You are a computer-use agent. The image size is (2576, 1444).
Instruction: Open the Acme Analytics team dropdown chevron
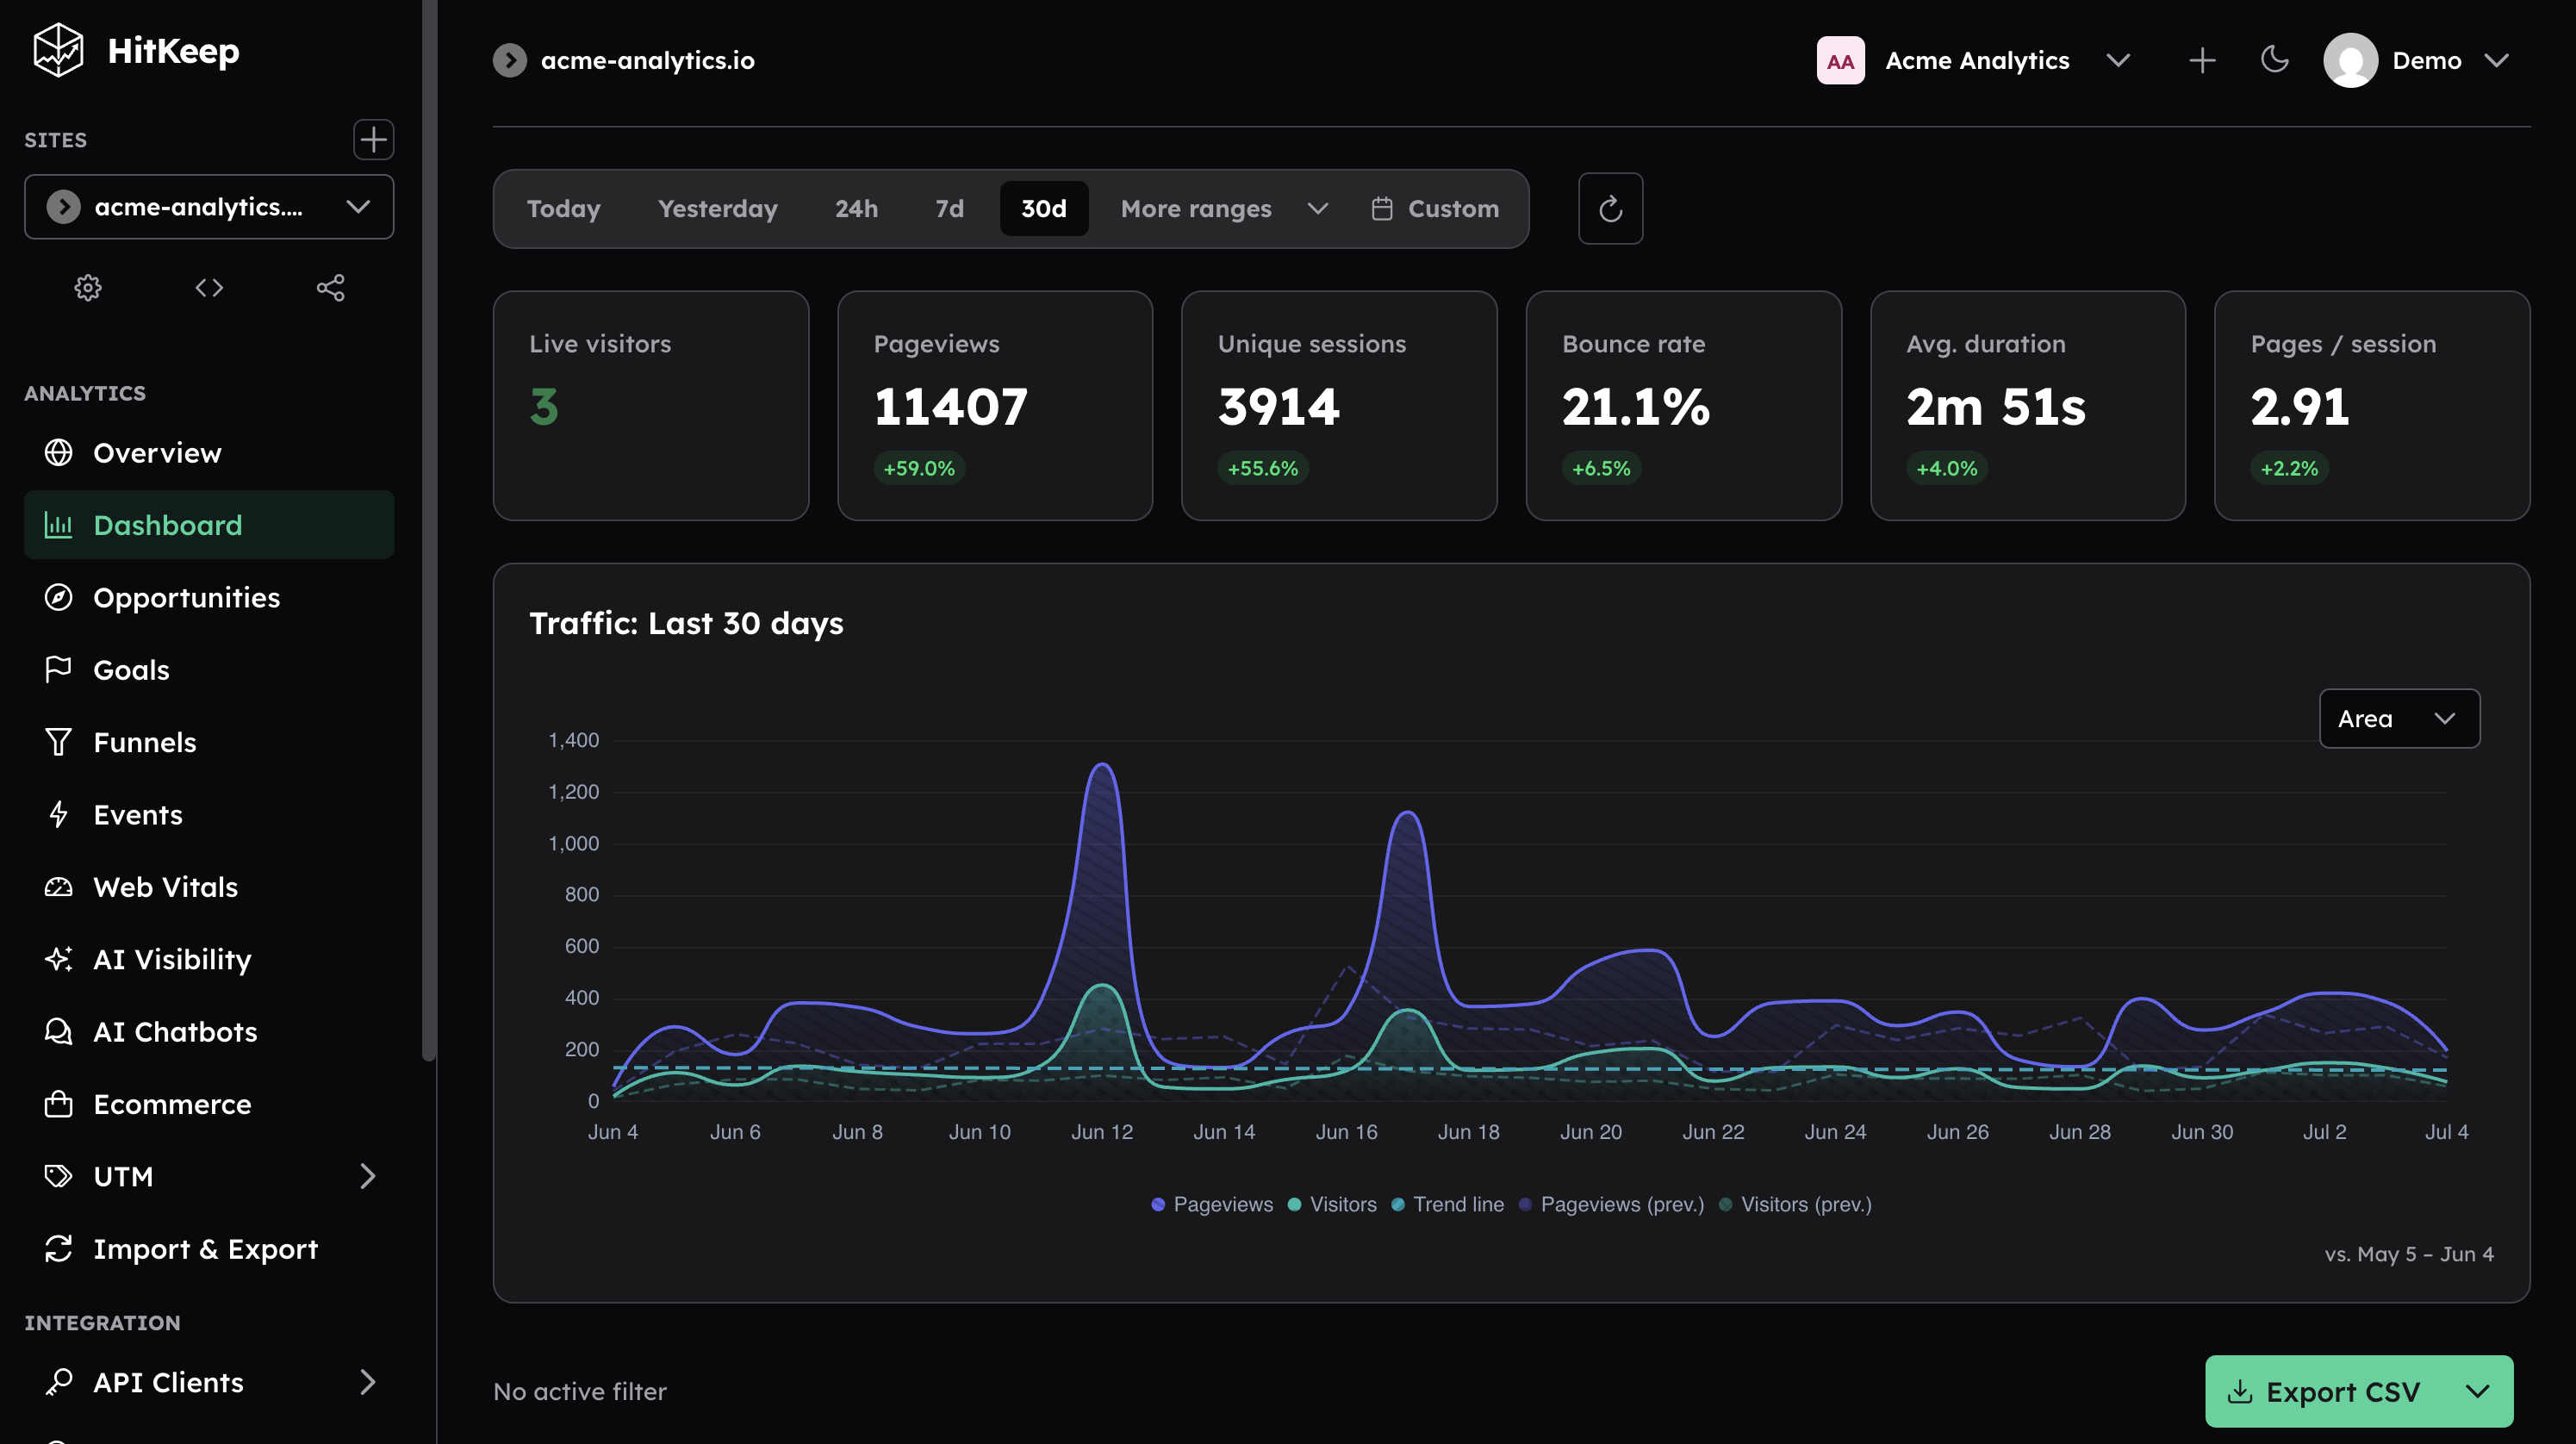[2118, 61]
